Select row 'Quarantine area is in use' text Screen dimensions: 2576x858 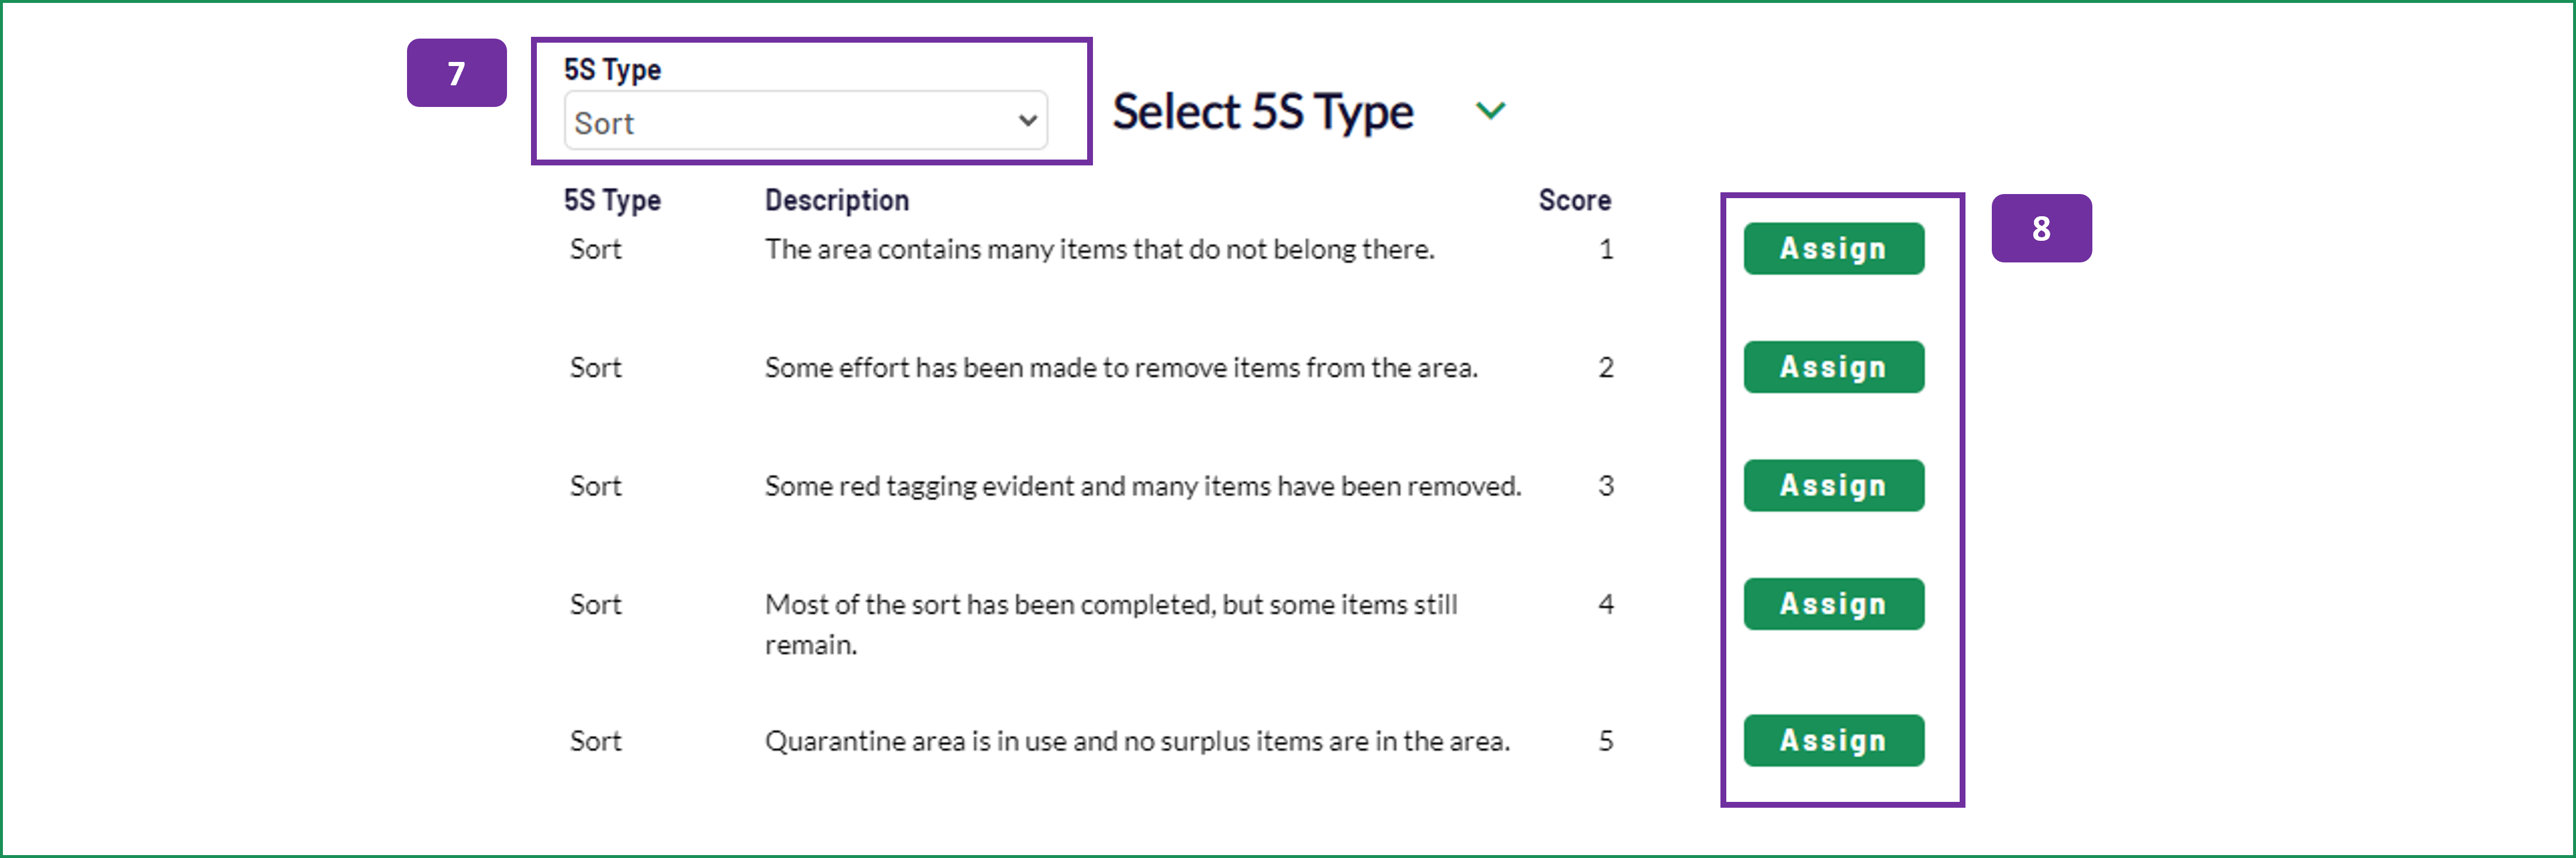pyautogui.click(x=1137, y=741)
